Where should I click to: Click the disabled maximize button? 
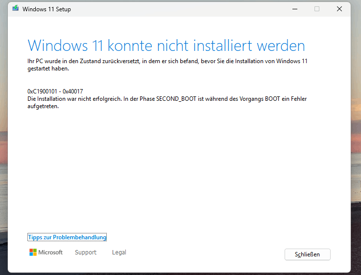[317, 9]
